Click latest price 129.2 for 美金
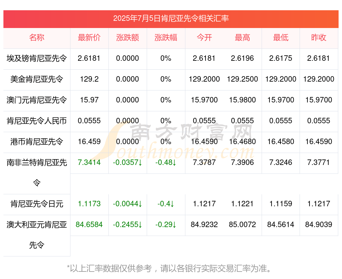342x279 pixels. click(x=89, y=79)
